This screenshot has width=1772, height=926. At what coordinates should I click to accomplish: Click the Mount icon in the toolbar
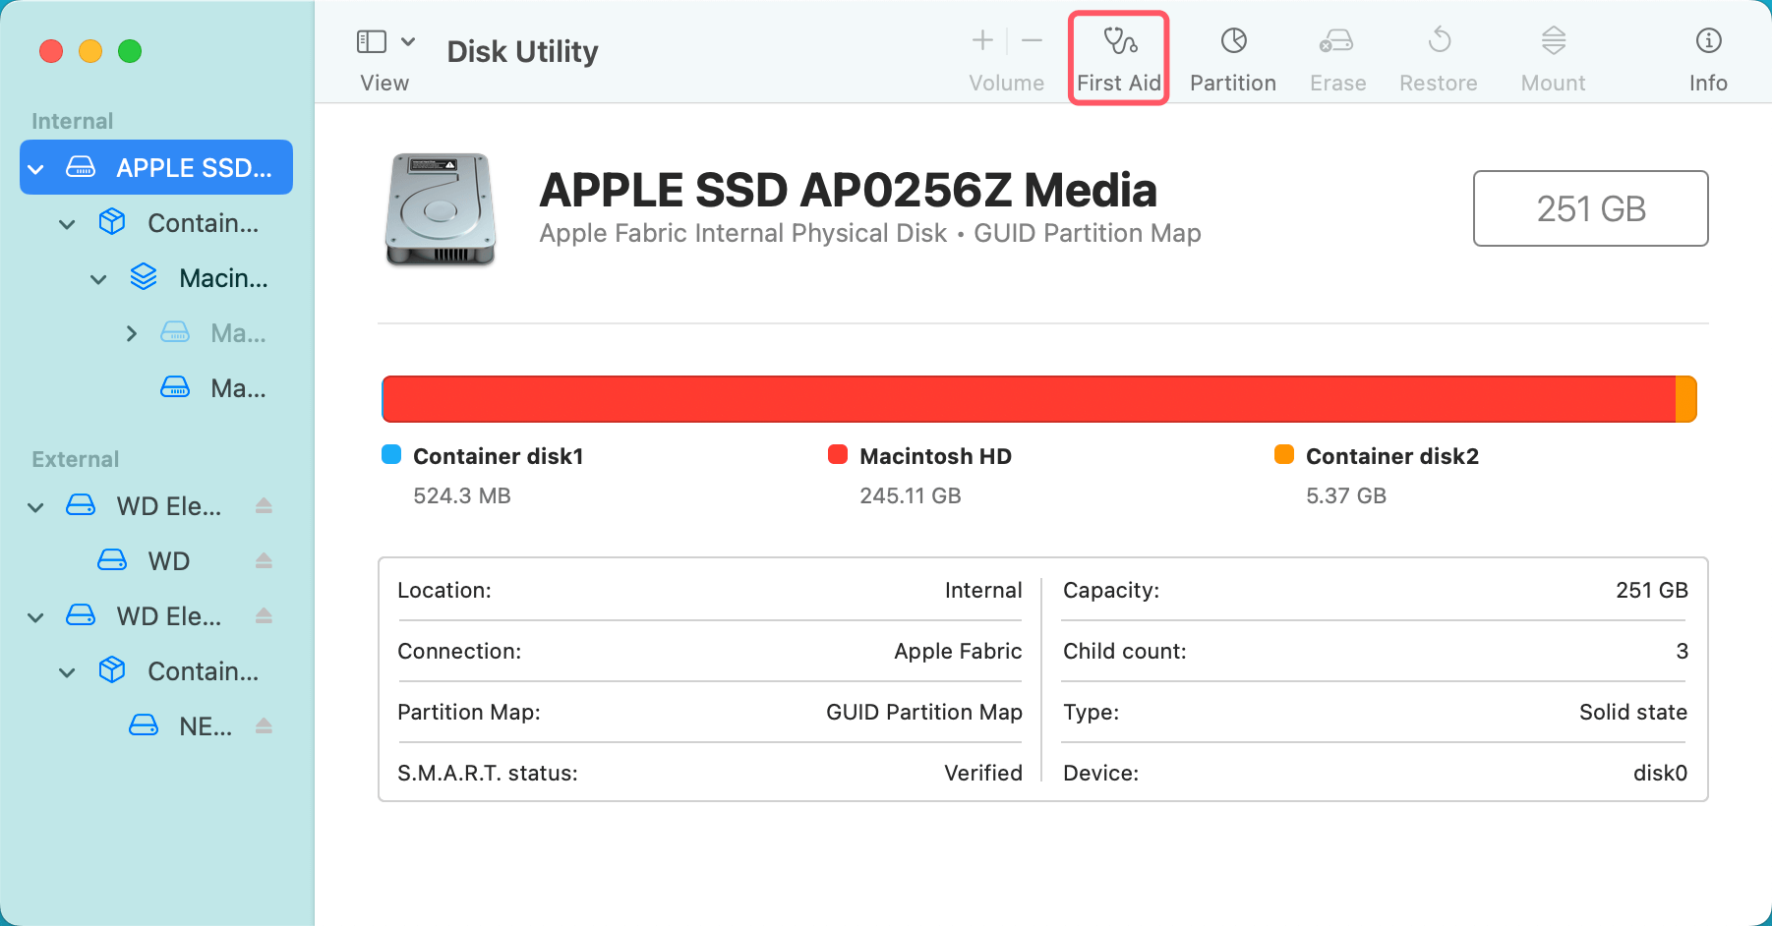coord(1552,54)
